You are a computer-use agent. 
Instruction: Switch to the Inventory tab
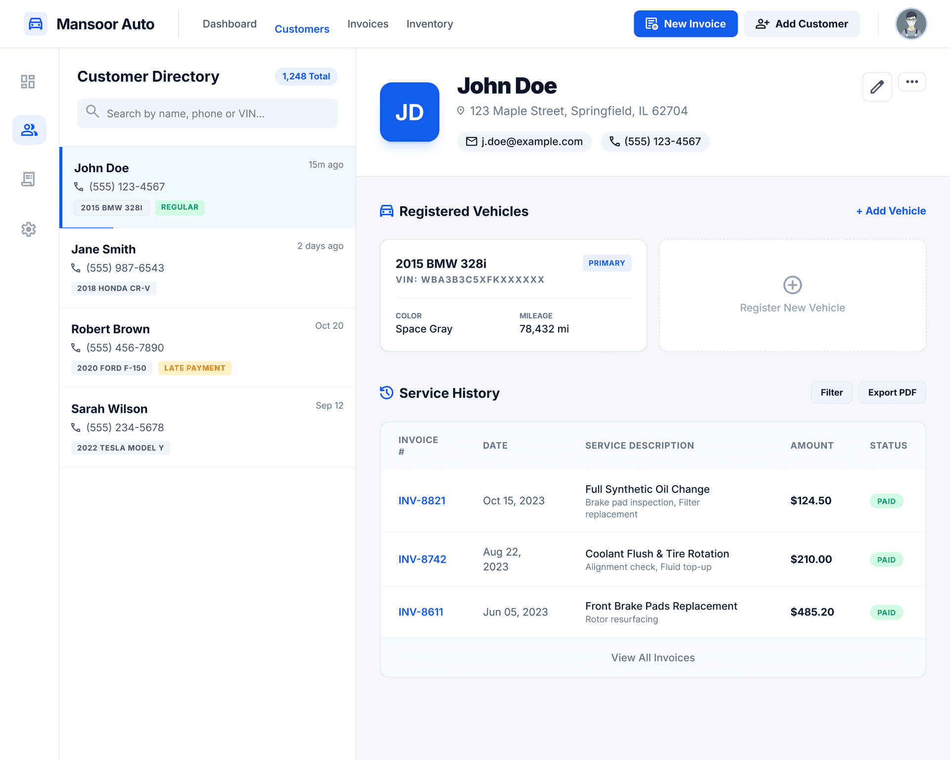[x=429, y=24]
